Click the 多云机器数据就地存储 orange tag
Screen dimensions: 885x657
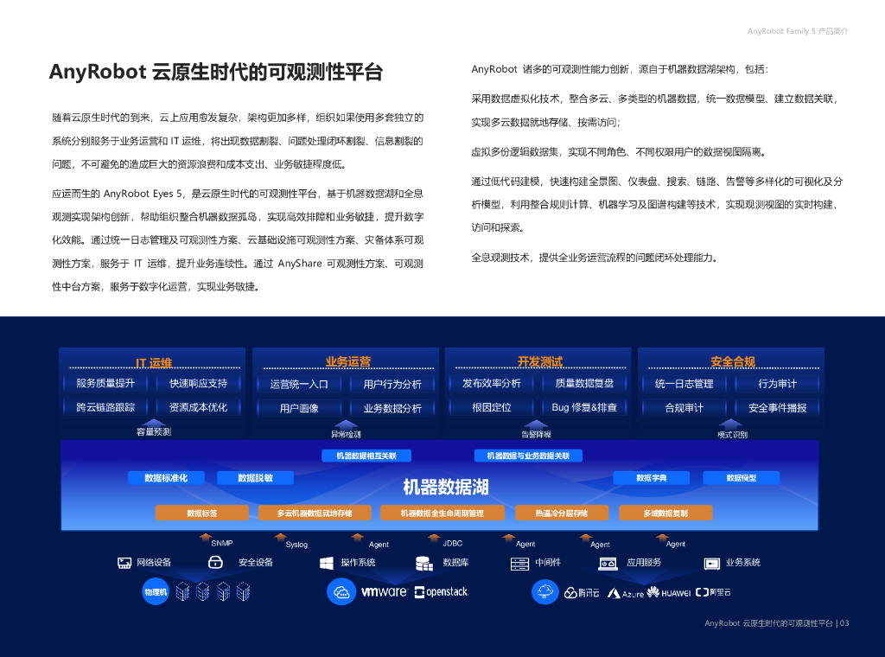(315, 513)
